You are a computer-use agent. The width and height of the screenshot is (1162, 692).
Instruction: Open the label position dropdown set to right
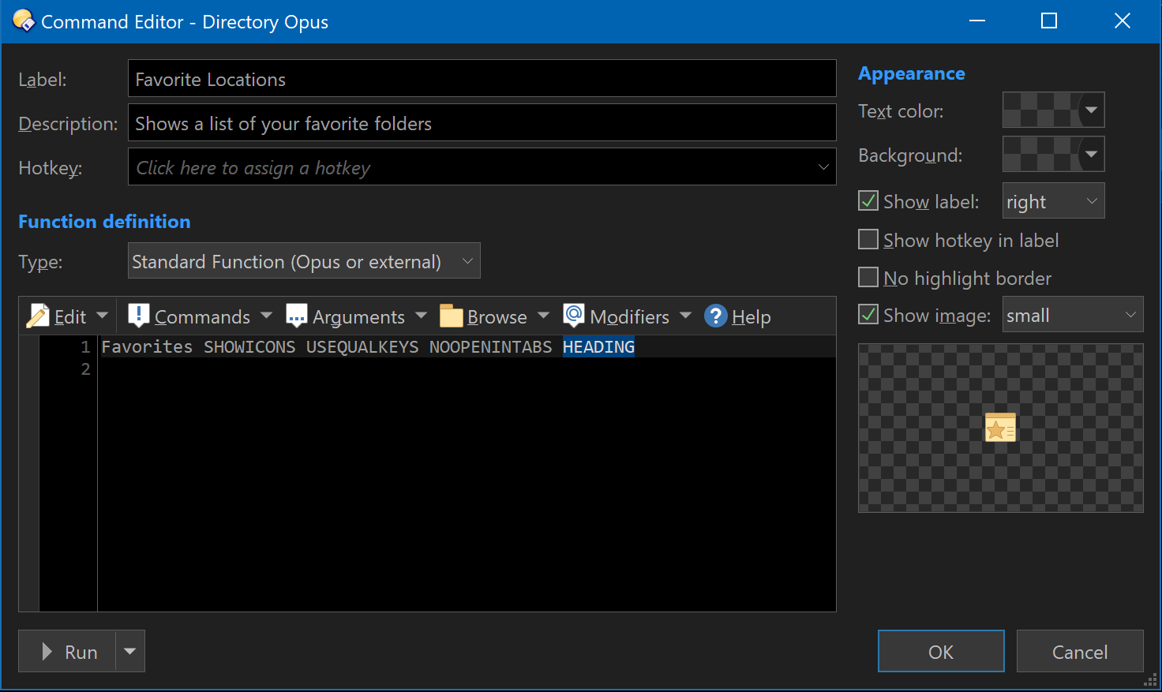click(1053, 201)
